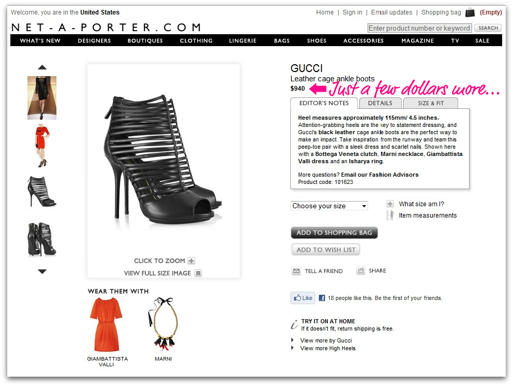Switch to the Size & Fit tab
The width and height of the screenshot is (513, 386).
431,103
